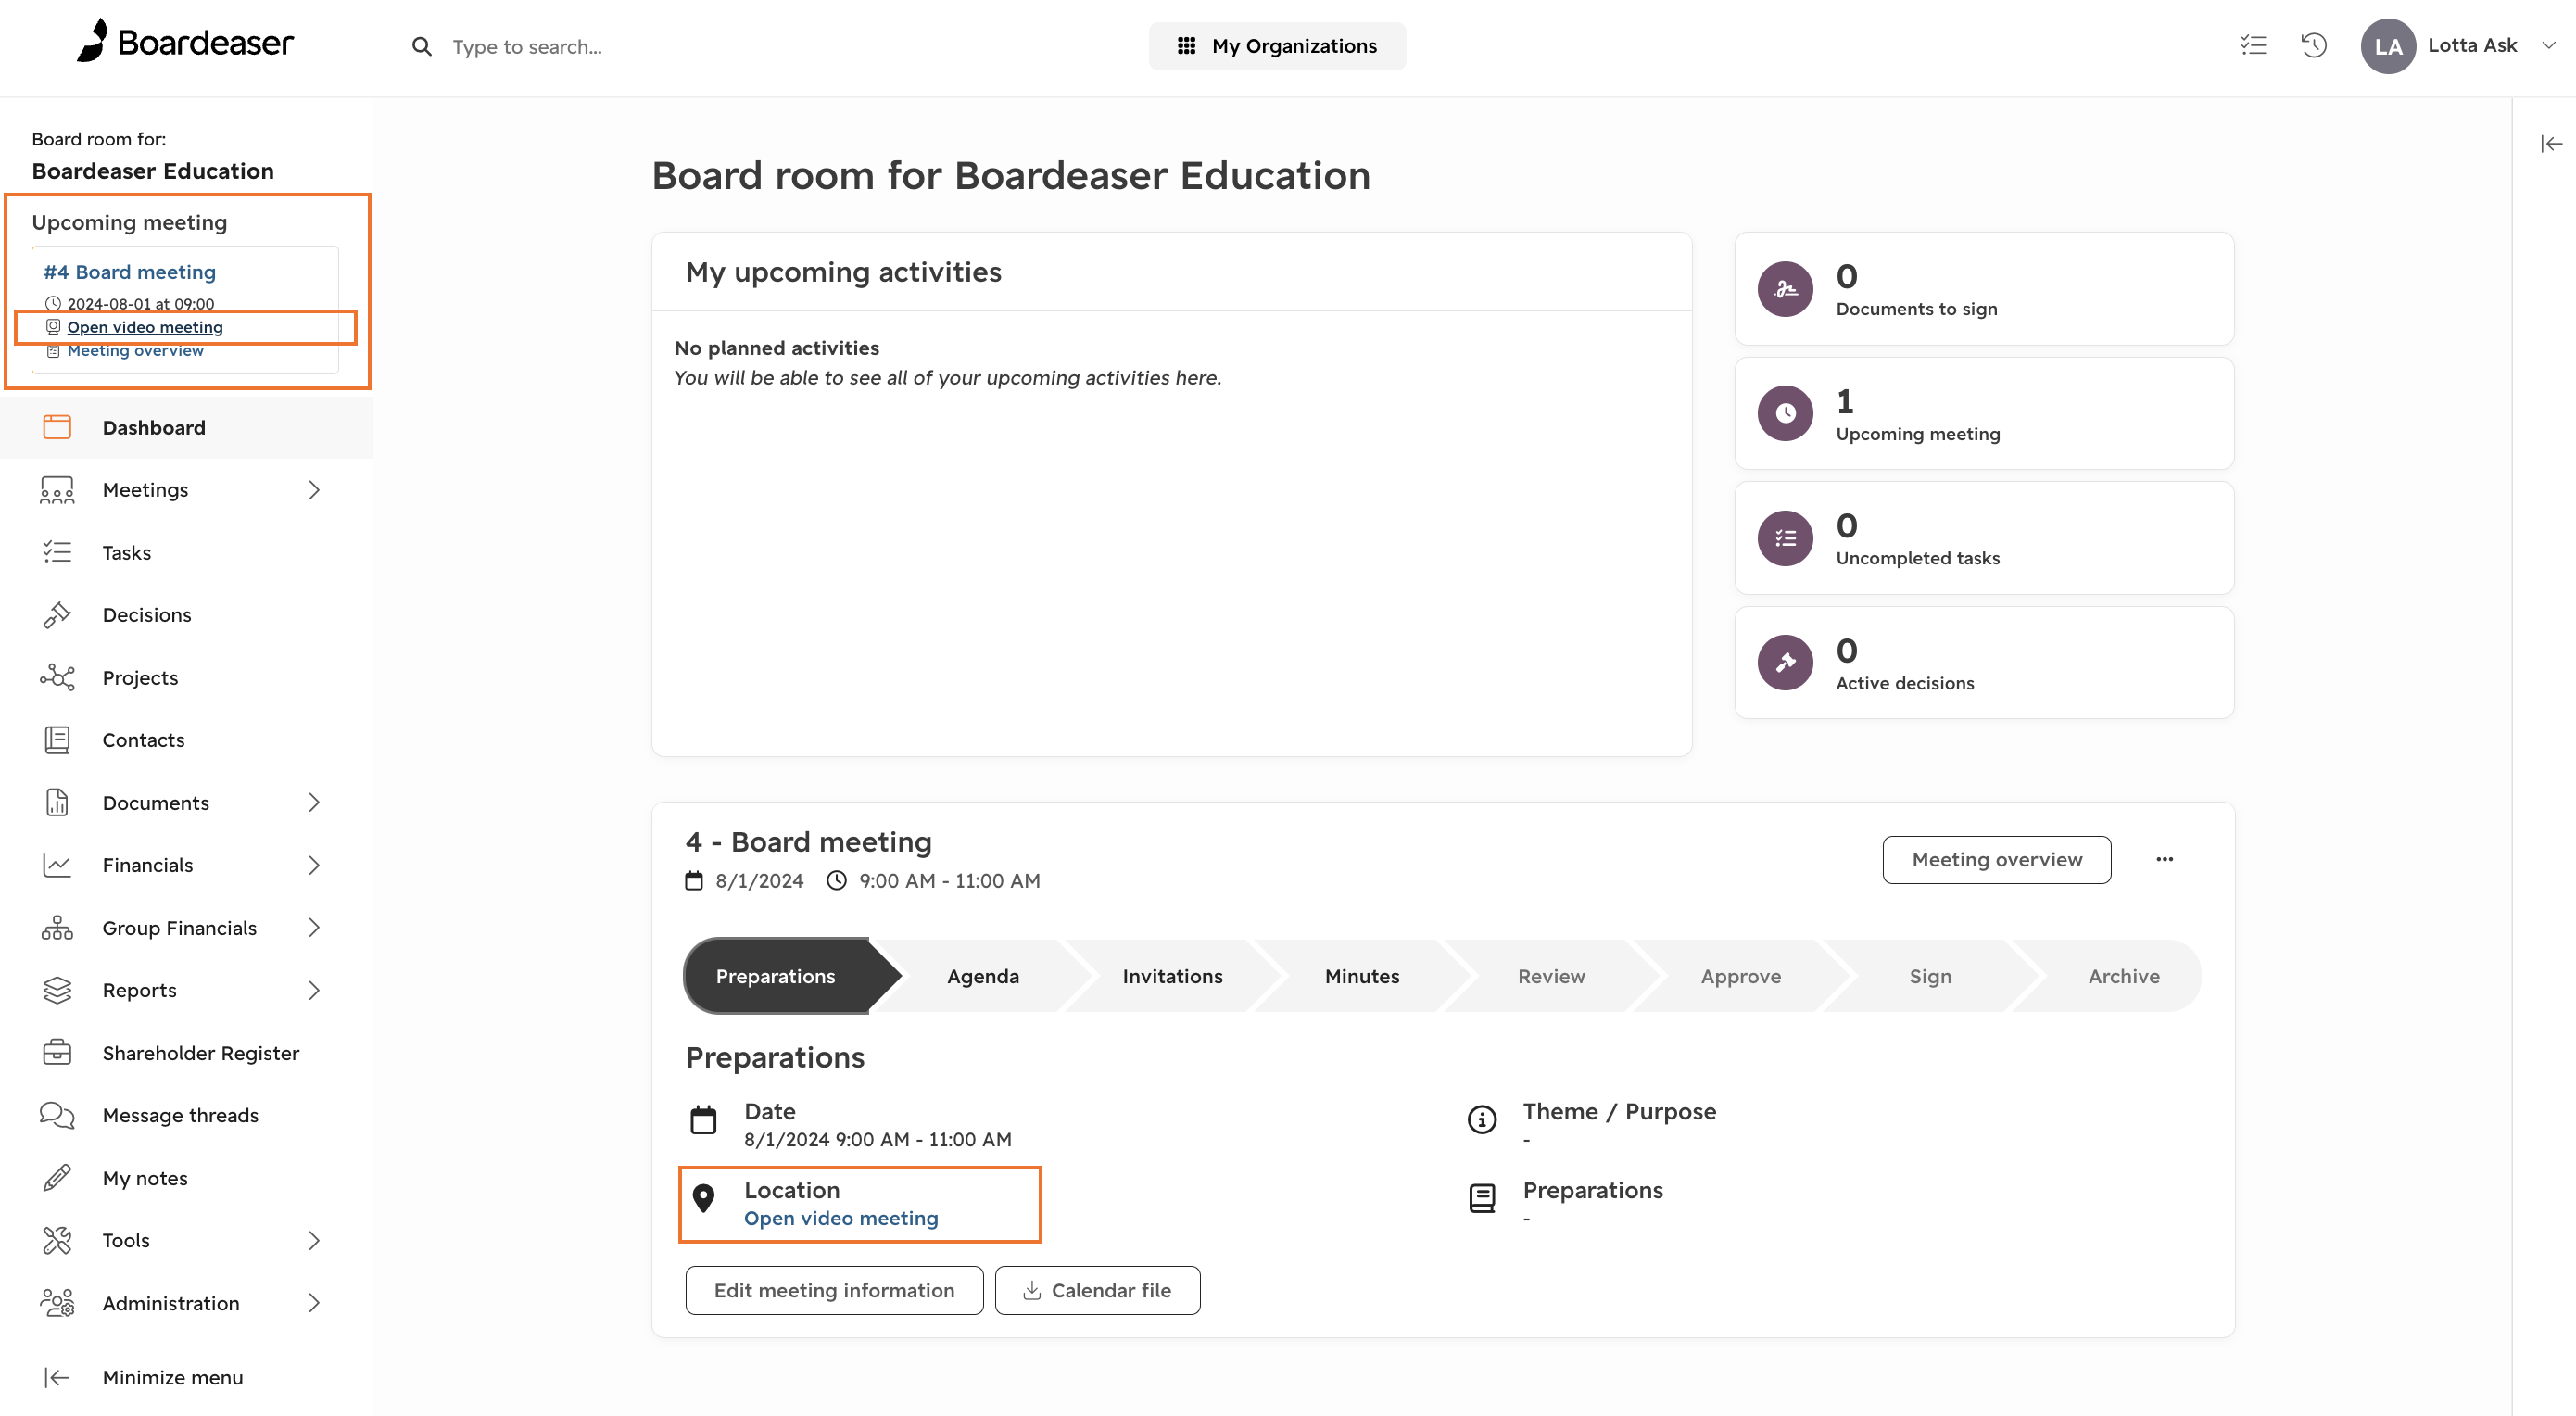The width and height of the screenshot is (2576, 1416).
Task: Open the history clock icon in header
Action: coord(2314,45)
